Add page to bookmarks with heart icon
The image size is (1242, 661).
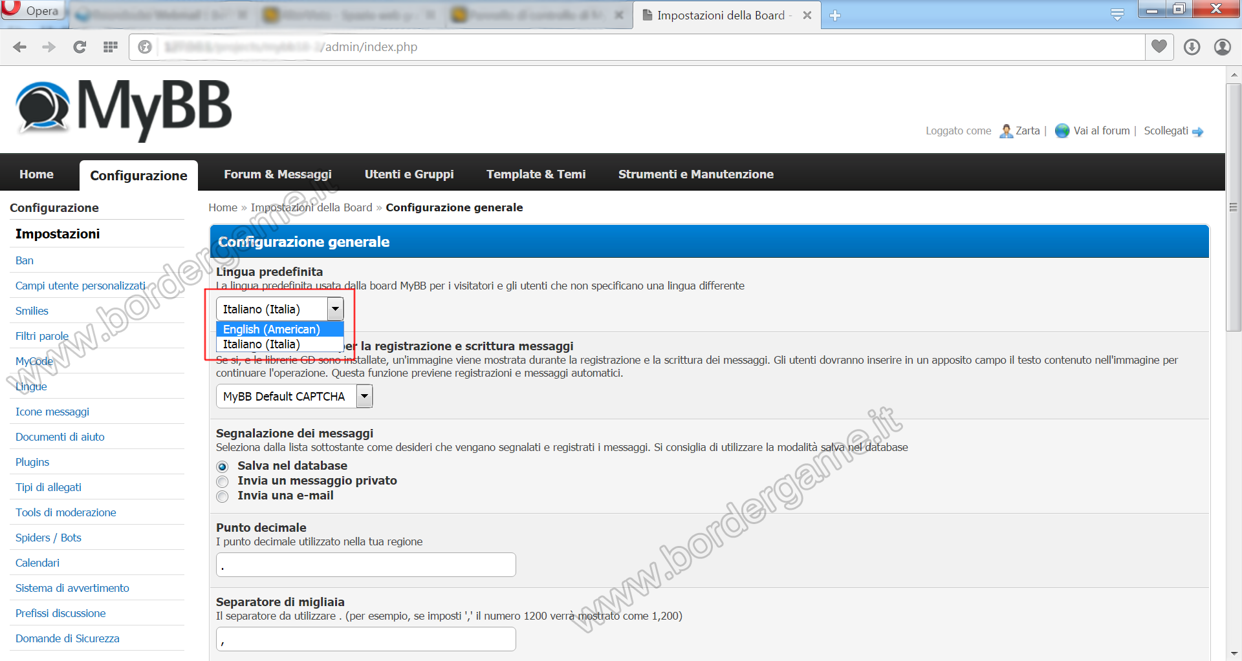[x=1159, y=47]
